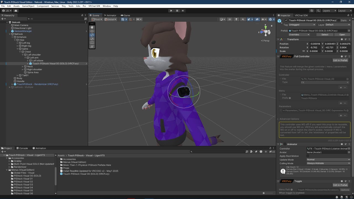Screen dimensions: 354x199
Task: Click the Rotation Y value field
Action: [x=330, y=48]
